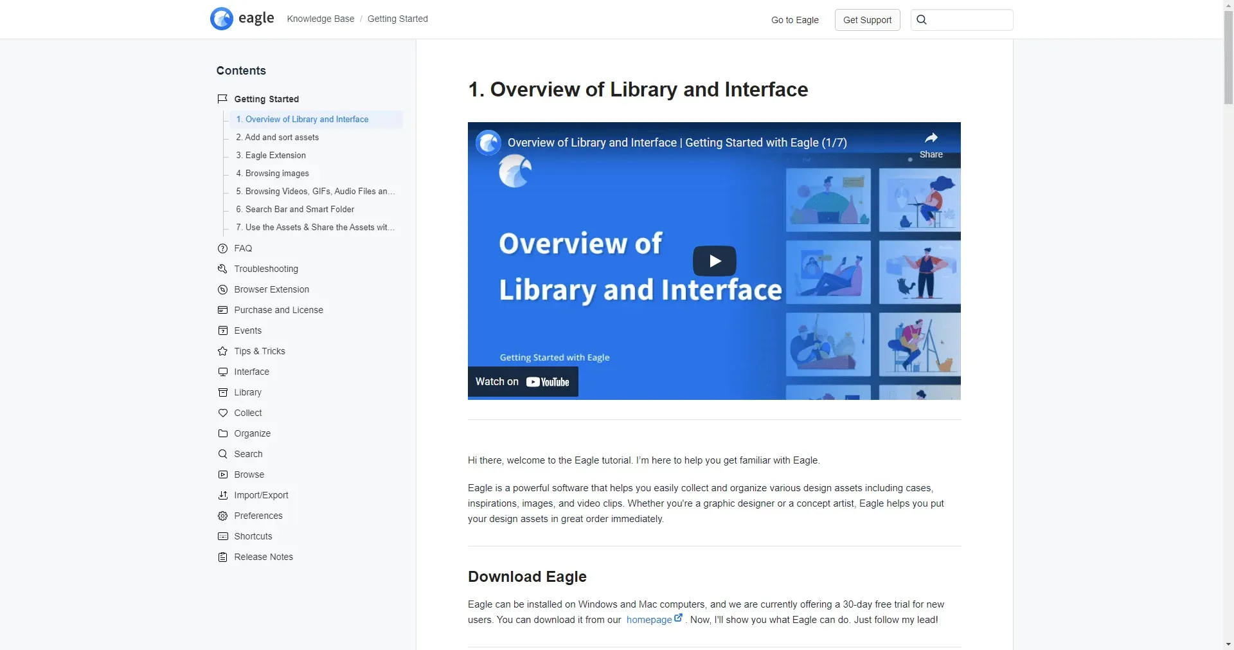The image size is (1234, 650).
Task: Click external link icon beside homepage
Action: coord(678,618)
